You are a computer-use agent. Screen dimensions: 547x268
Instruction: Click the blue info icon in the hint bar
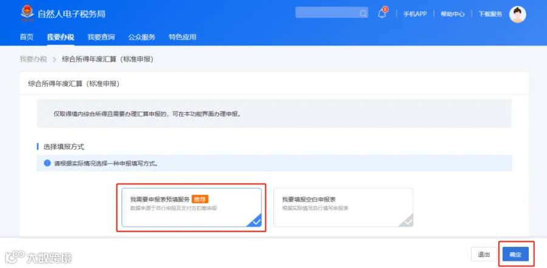pyautogui.click(x=47, y=163)
